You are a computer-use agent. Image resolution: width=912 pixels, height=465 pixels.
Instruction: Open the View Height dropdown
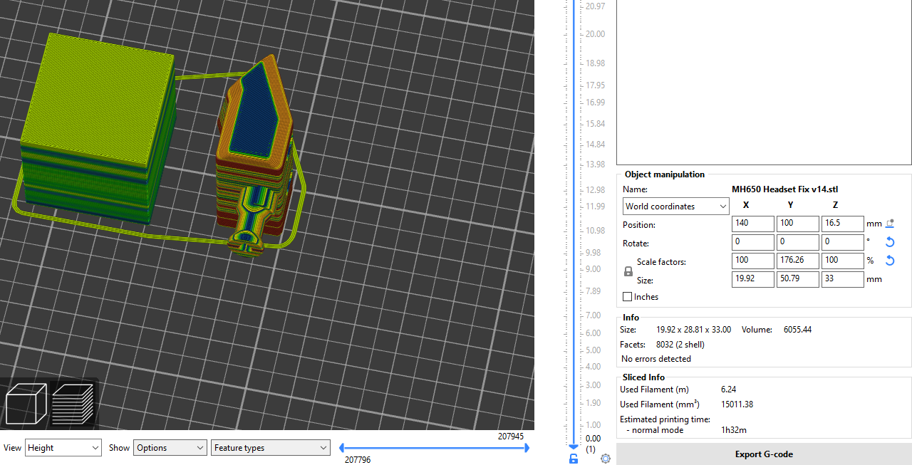(x=63, y=448)
